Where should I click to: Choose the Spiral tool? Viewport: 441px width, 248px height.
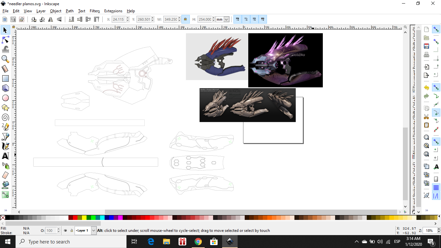[x=5, y=117]
